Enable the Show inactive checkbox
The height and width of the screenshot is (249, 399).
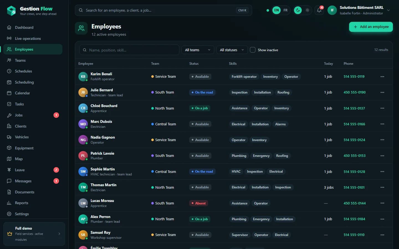click(x=253, y=50)
